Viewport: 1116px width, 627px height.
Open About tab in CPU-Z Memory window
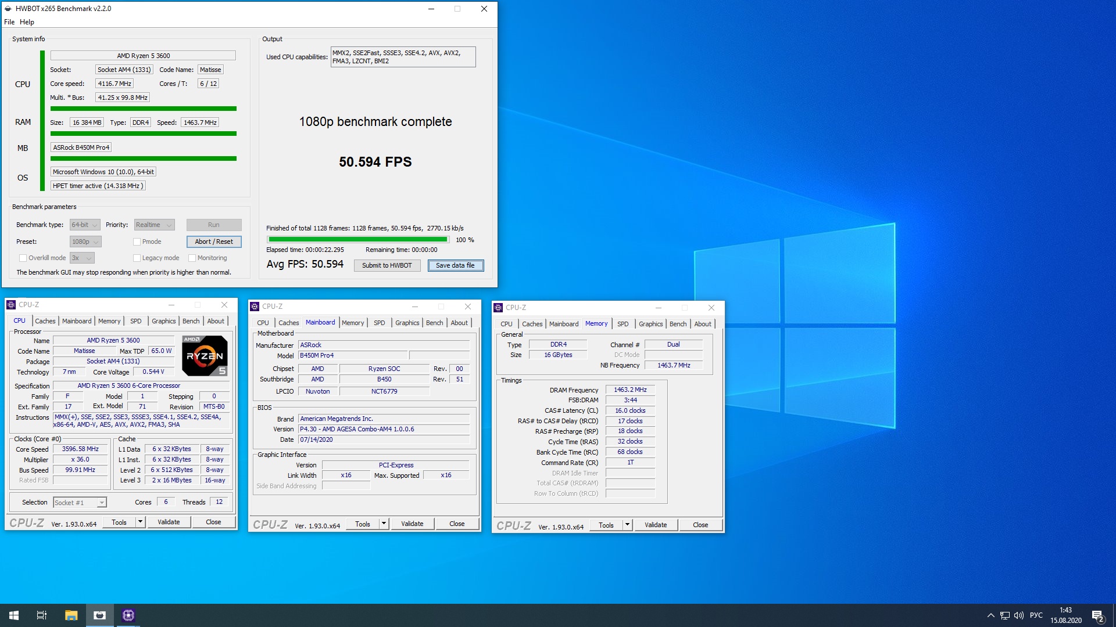coord(702,324)
